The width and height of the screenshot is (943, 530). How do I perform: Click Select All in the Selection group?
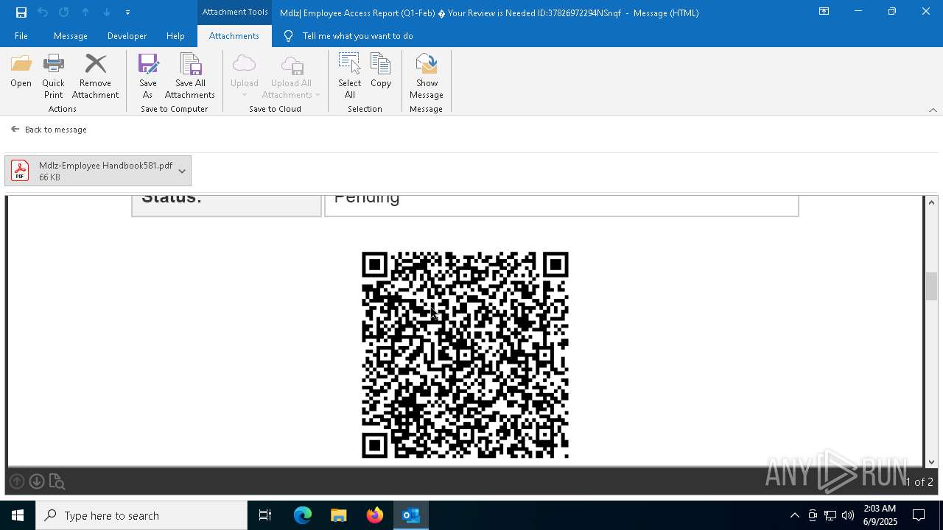coord(349,77)
